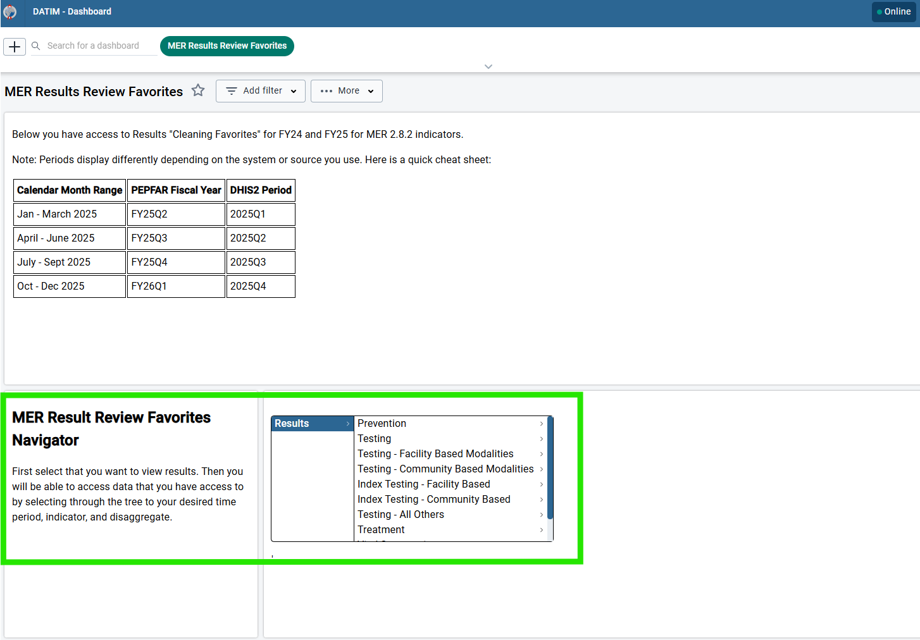Viewport: 920px width, 640px height.
Task: Select Treatment in the navigator
Action: pyautogui.click(x=381, y=529)
